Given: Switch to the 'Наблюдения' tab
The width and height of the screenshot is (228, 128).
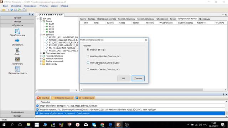Looking at the screenshot, I should [x=161, y=19].
